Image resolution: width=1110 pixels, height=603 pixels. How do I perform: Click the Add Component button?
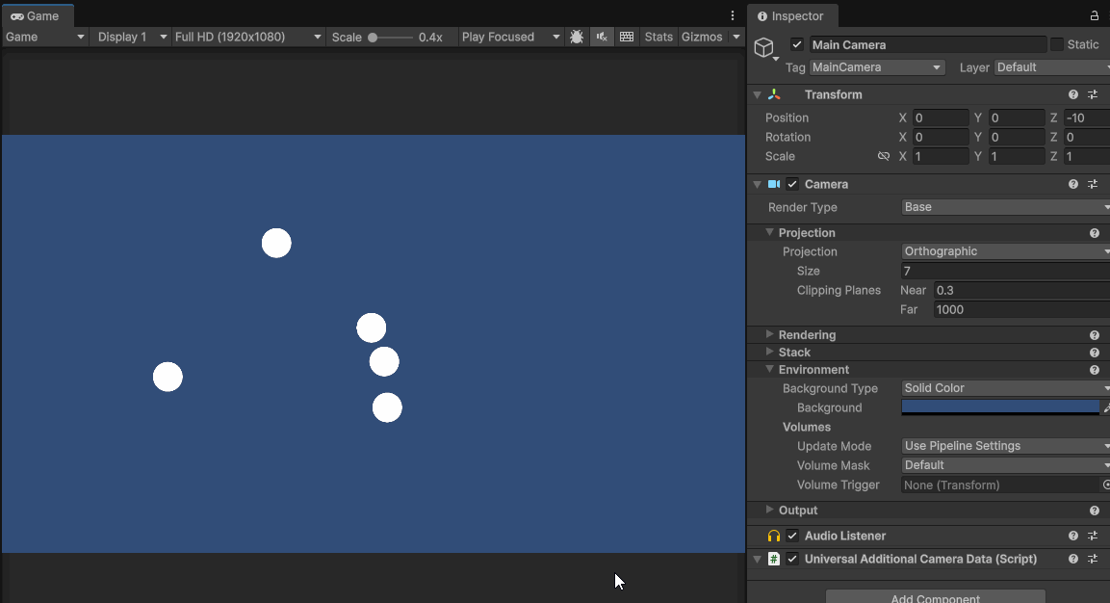935,596
